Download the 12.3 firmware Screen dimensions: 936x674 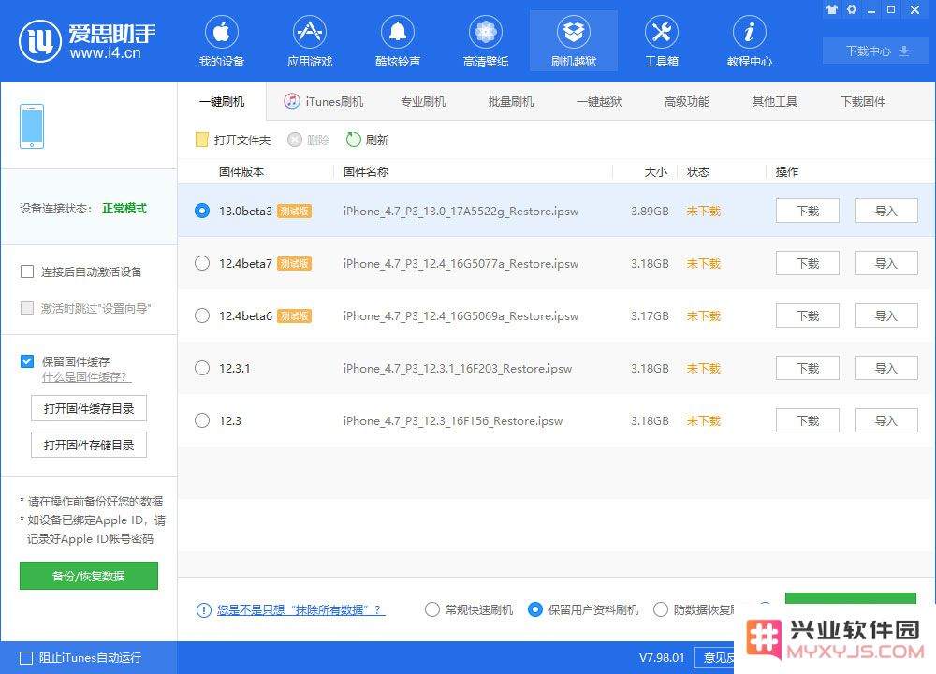tap(808, 421)
